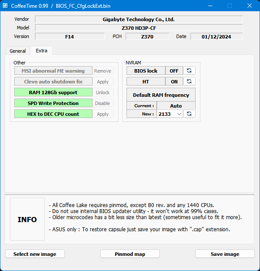Click the refresh icon next to BIOS lock
The height and width of the screenshot is (271, 260).
click(189, 71)
